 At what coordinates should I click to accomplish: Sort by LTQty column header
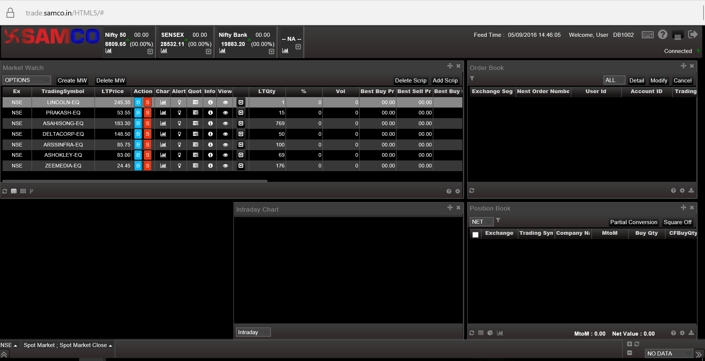267,91
